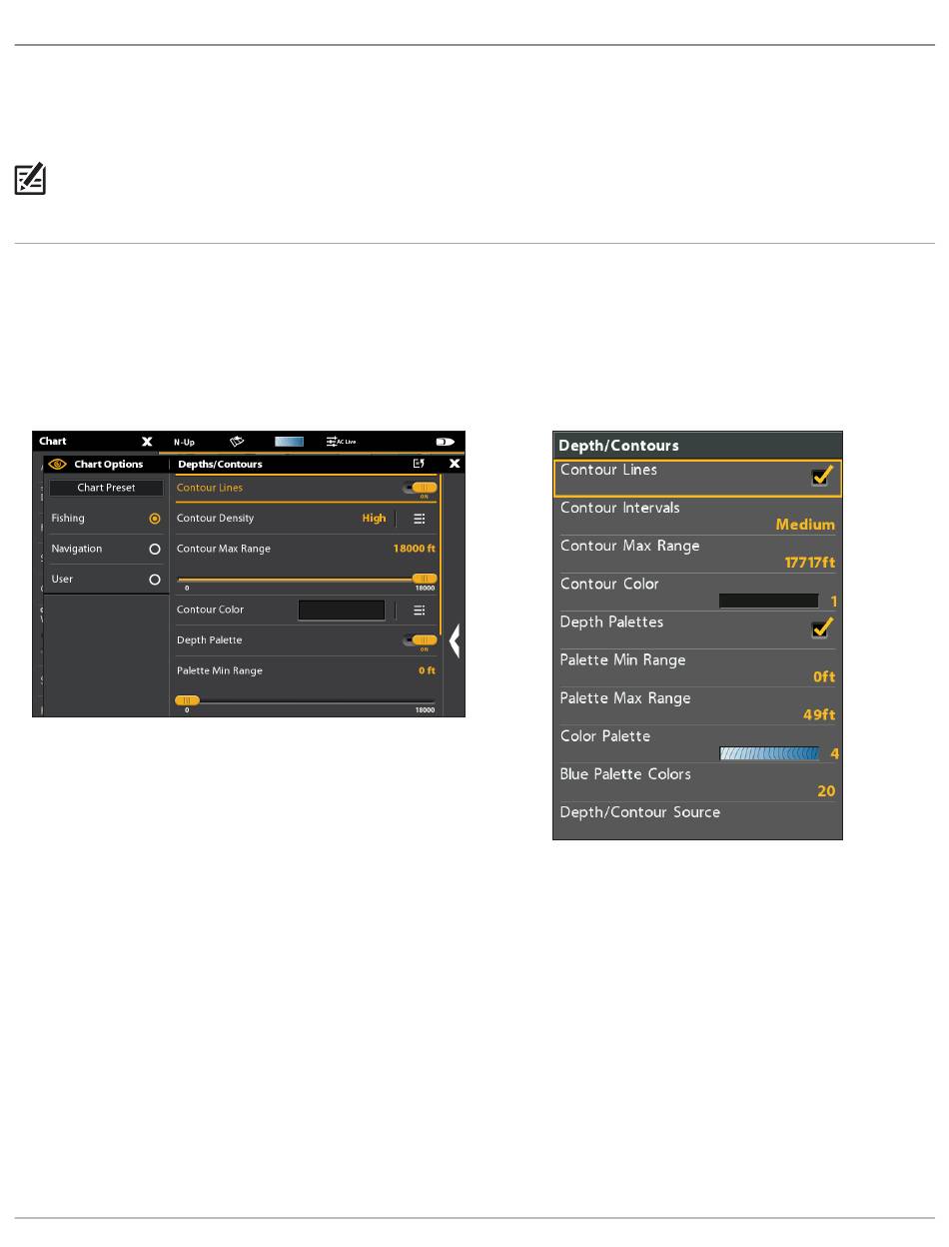949x1247 pixels.
Task: Click the Medium contour interval value
Action: tap(805, 525)
